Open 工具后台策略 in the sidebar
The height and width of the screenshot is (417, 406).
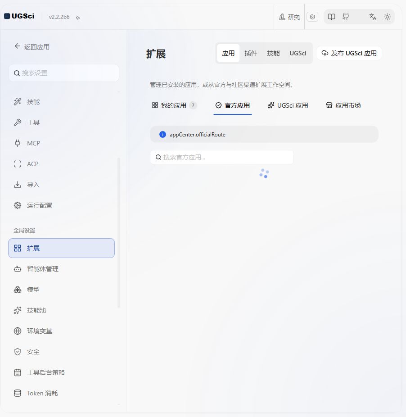61,372
